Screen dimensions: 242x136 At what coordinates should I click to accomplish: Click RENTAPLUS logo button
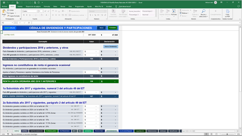coord(10,28)
